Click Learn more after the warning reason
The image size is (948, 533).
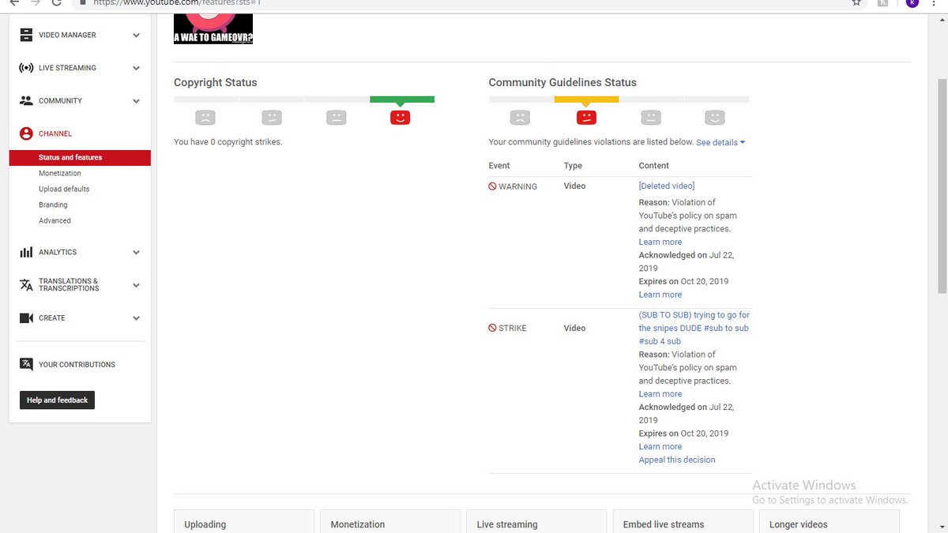(x=660, y=242)
